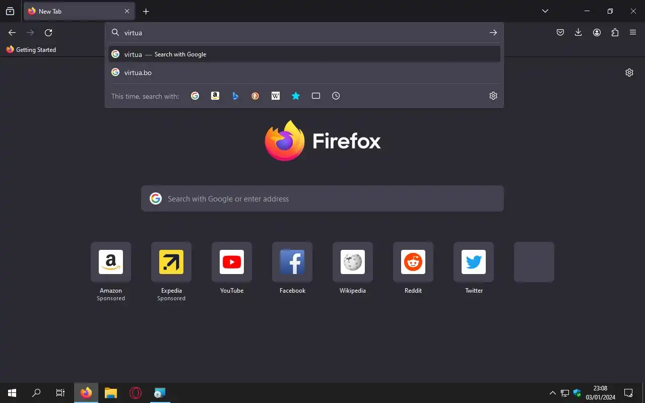Image resolution: width=645 pixels, height=403 pixels.
Task: Open the Facebook shortcut tile
Action: (x=292, y=262)
